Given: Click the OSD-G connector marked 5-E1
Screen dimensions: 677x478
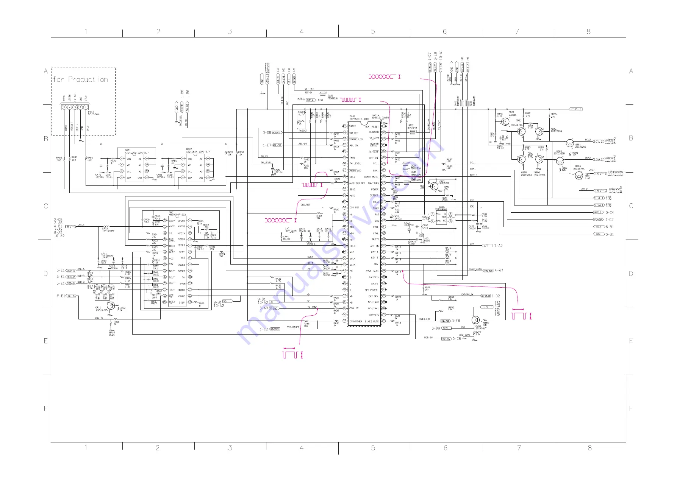Looking at the screenshot, I should [71, 283].
